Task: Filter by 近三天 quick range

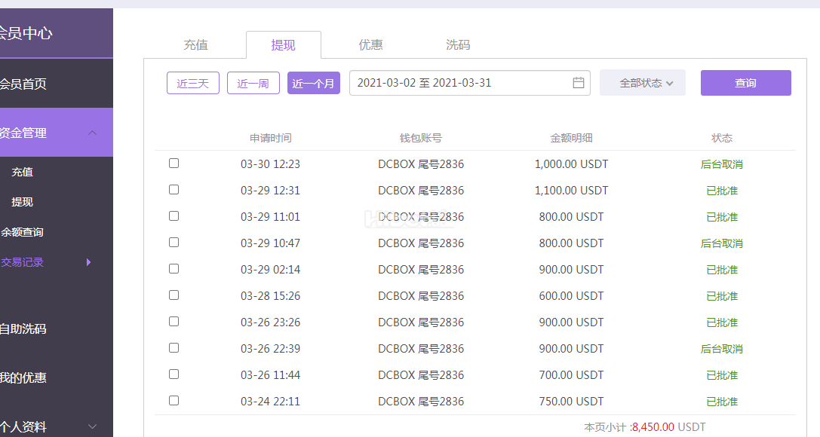Action: (x=193, y=83)
